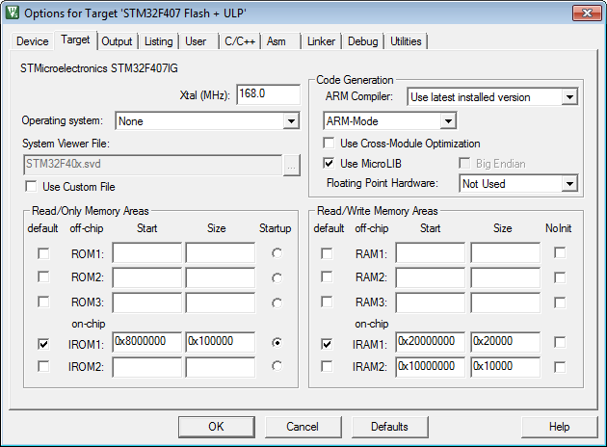The height and width of the screenshot is (447, 607).
Task: Click the Keil uVision title bar icon
Action: (x=12, y=13)
